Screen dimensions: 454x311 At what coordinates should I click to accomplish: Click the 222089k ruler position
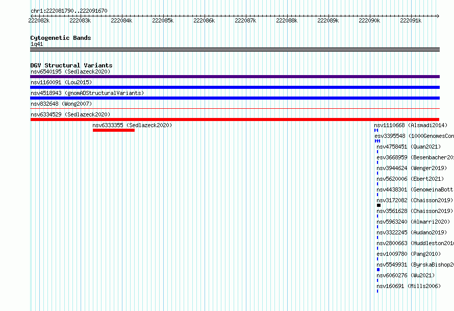[328, 20]
